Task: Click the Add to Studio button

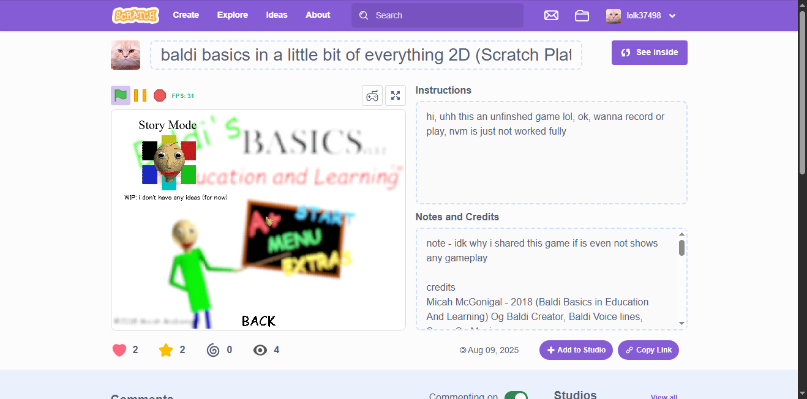Action: point(576,350)
